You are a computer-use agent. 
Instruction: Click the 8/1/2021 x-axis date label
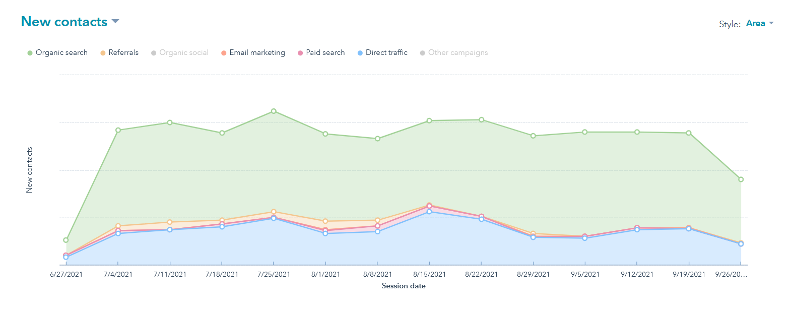(x=325, y=274)
